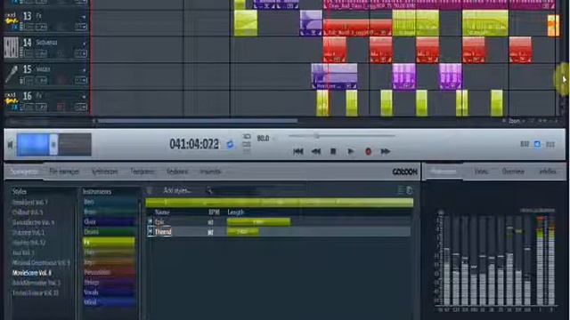Open track 16 lower right dropdown box
The width and height of the screenshot is (570, 320).
(x=81, y=107)
